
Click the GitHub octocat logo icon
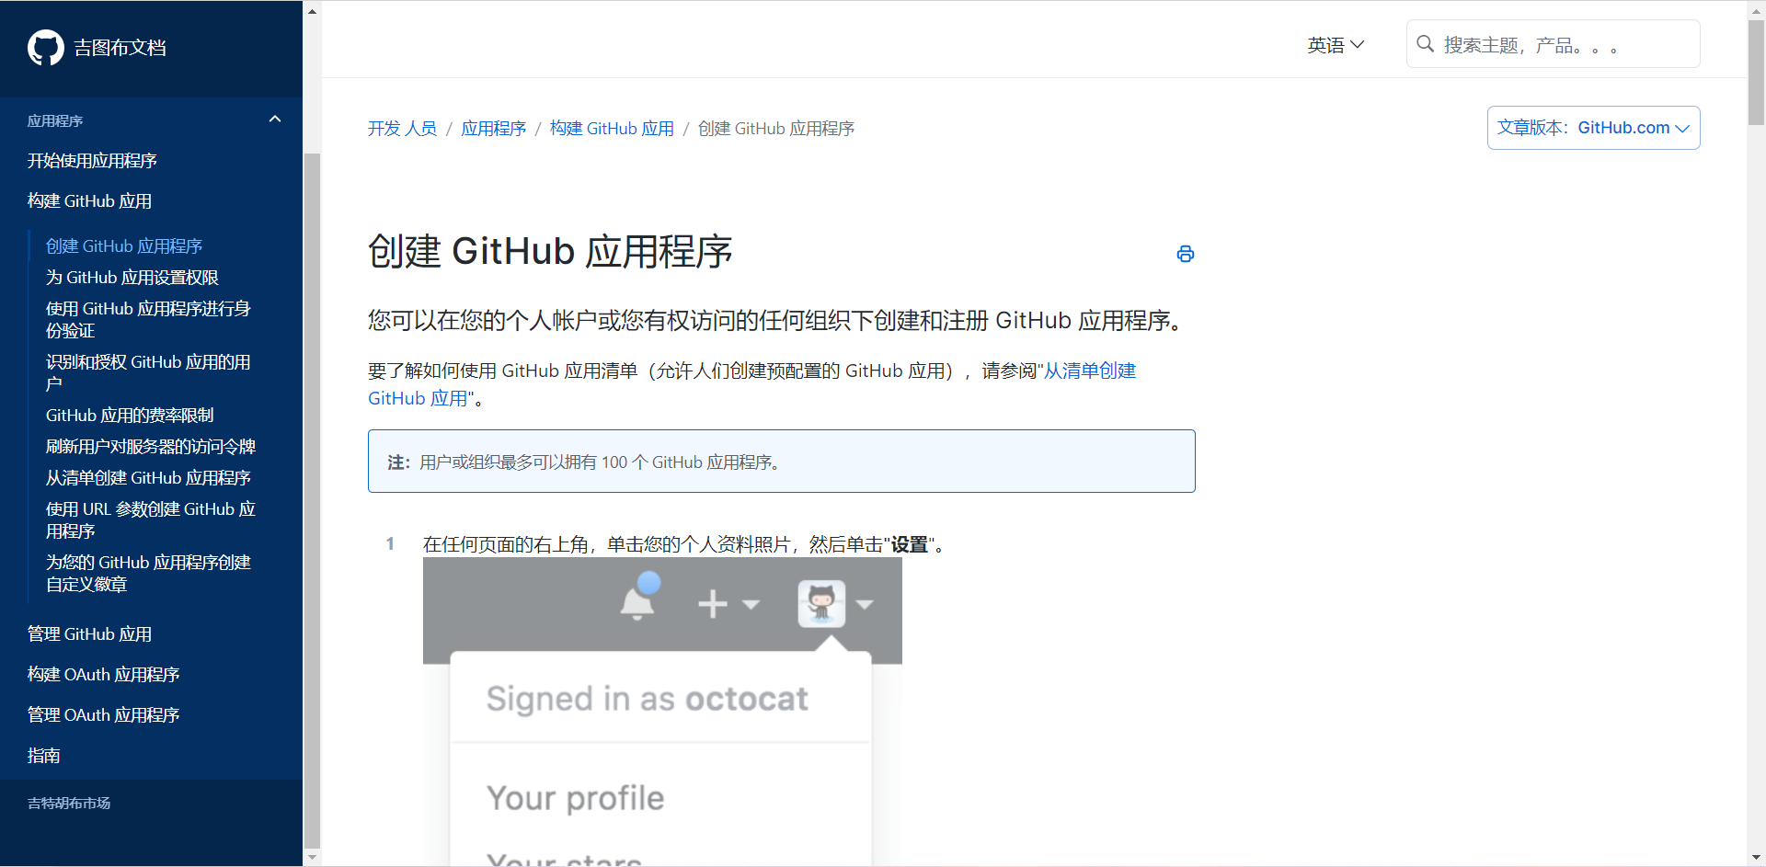[x=45, y=48]
